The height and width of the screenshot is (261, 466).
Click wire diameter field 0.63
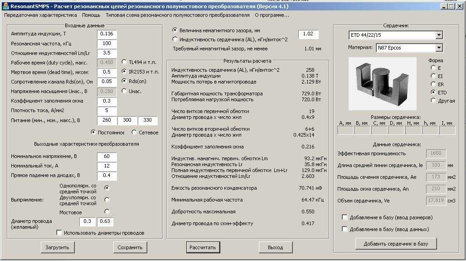pos(105,222)
